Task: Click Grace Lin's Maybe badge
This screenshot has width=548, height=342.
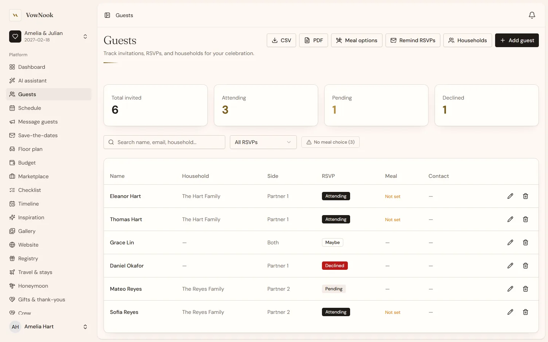Action: [333, 242]
